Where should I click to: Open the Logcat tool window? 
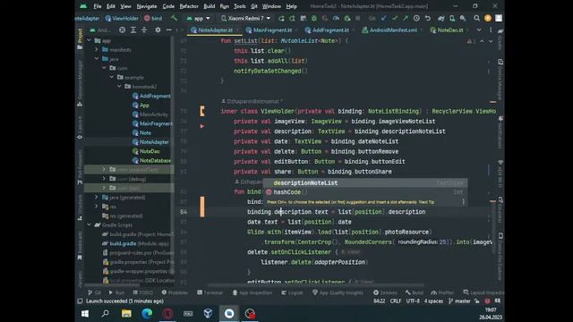tap(292, 292)
